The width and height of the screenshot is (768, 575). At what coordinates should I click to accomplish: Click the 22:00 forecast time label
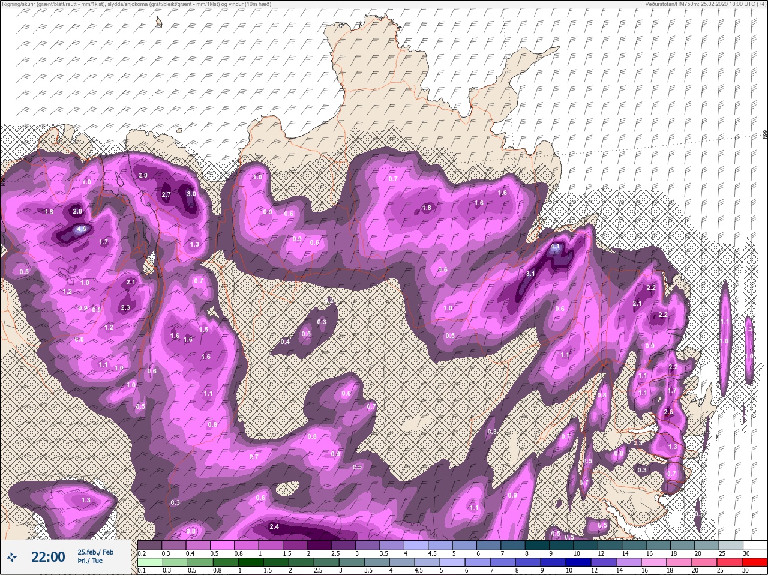pos(48,557)
